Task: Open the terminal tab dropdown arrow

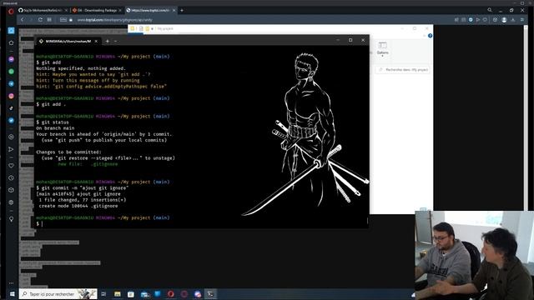Action: point(116,41)
